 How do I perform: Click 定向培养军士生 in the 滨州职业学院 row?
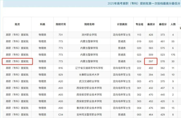pyautogui.click(x=122, y=35)
